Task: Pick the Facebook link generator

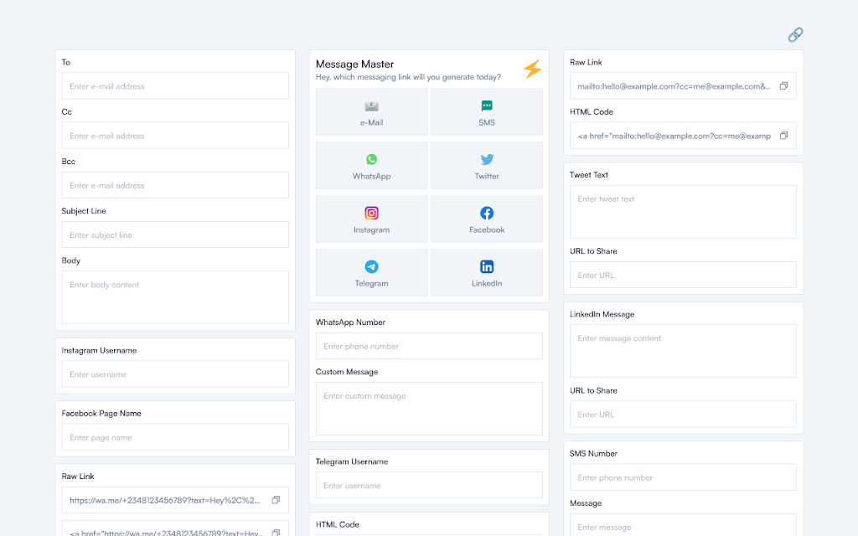Action: coord(487,219)
